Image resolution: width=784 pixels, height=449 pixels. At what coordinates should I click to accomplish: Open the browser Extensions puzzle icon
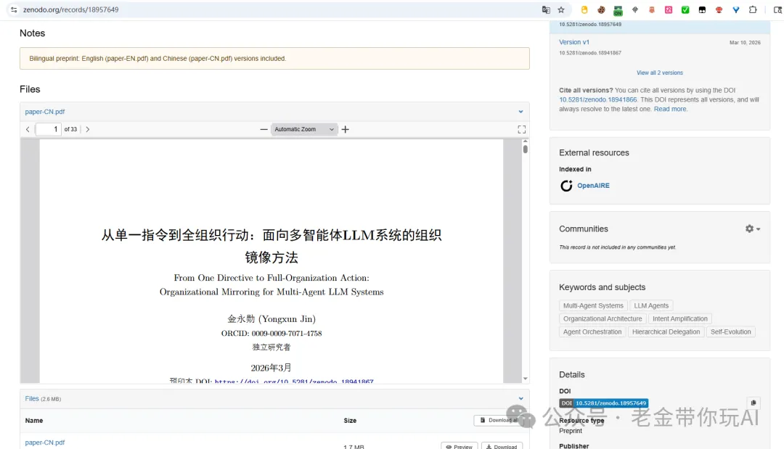pos(753,9)
